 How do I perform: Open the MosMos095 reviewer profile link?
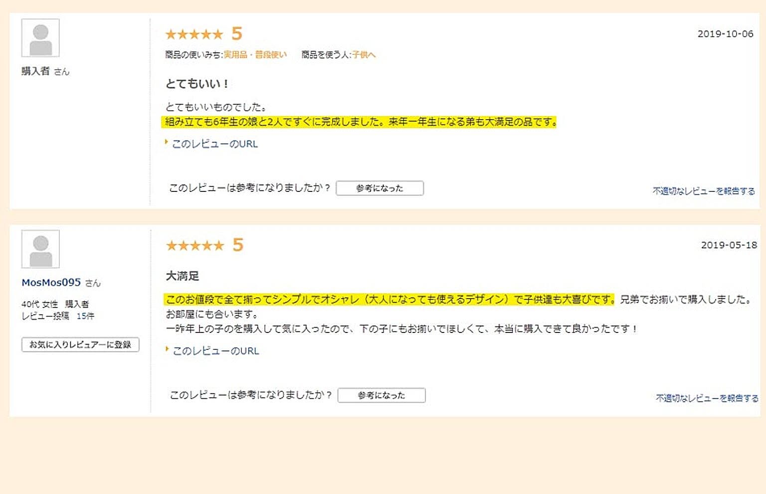tap(51, 283)
